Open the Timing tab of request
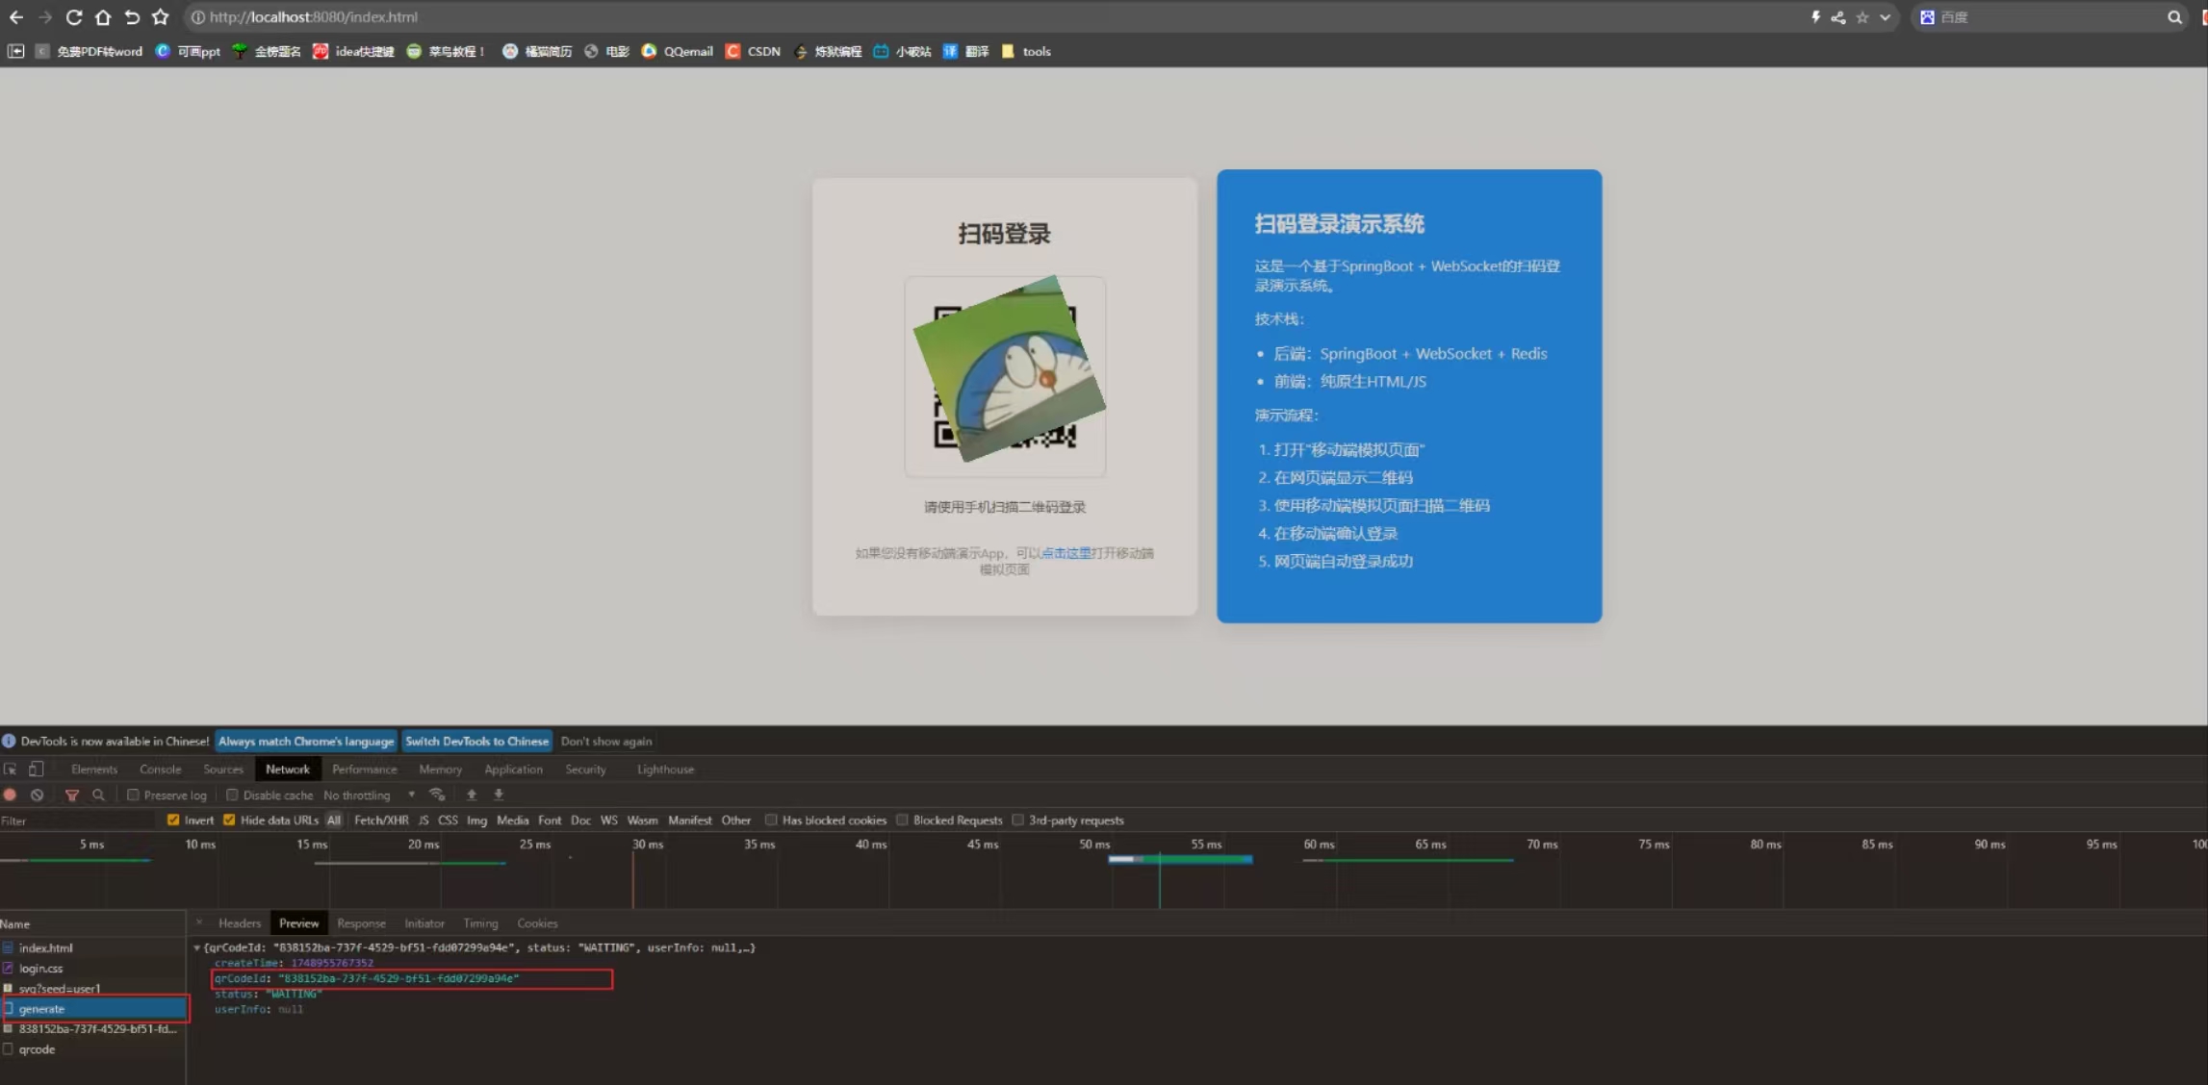Screen dimensions: 2208x1085 click(x=480, y=923)
